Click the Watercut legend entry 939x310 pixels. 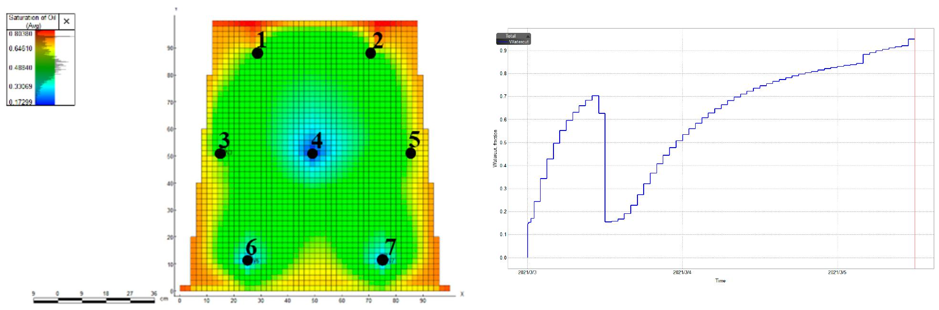(x=513, y=42)
